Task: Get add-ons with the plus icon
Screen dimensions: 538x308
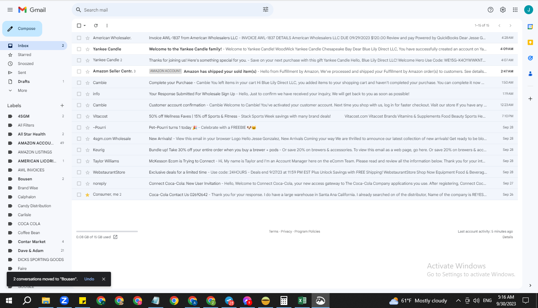Action: (x=530, y=99)
